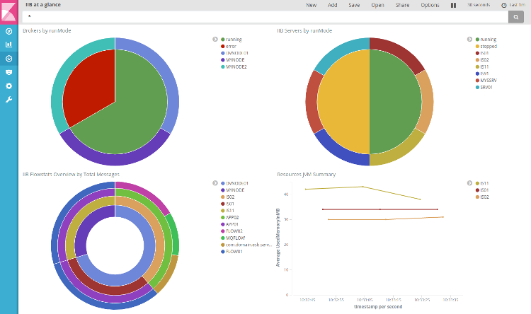Toggle the 'error' legend entry in Brokers chart
This screenshot has height=314, width=531.
[x=233, y=46]
